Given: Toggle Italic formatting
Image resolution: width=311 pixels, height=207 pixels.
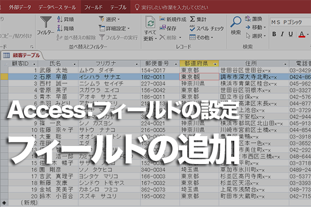Looking at the screenshot, I should pos(282,34).
